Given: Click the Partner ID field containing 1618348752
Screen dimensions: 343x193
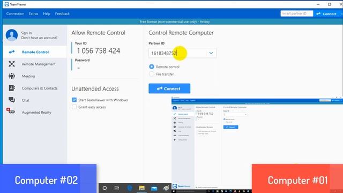Looking at the screenshot, I should pos(182,53).
